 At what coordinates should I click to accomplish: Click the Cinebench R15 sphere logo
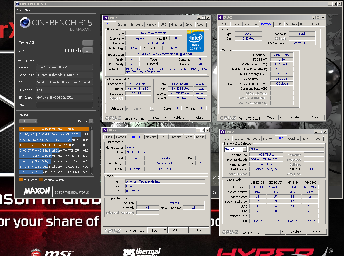pyautogui.click(x=25, y=23)
